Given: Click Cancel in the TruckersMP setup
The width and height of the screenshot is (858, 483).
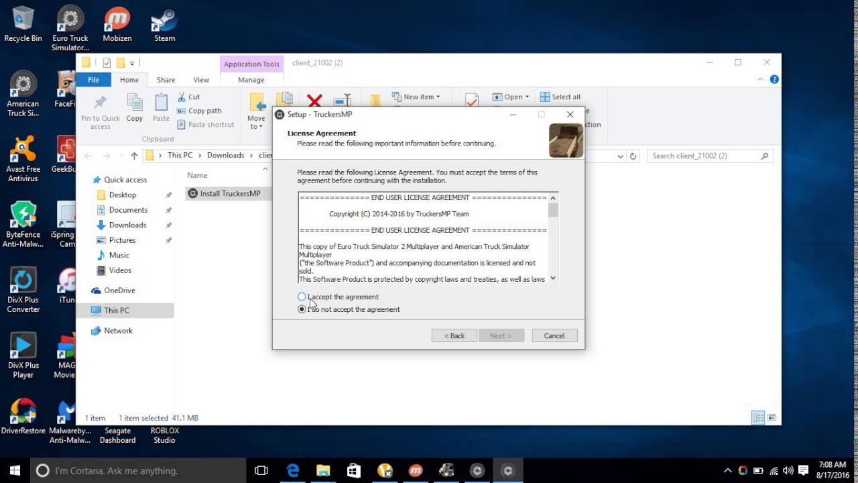Looking at the screenshot, I should [554, 335].
